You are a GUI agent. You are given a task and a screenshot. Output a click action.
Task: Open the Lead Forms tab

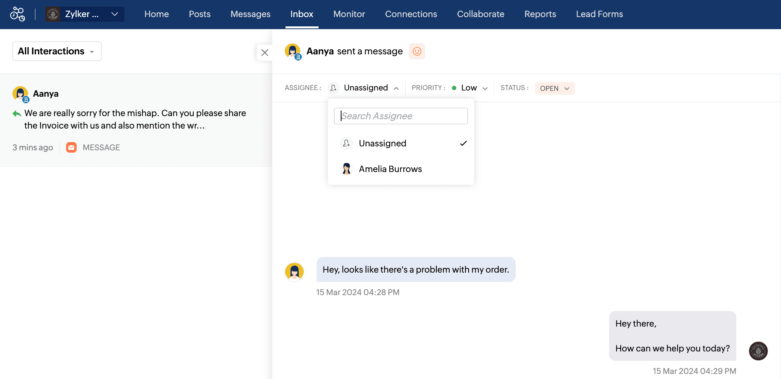coord(599,14)
